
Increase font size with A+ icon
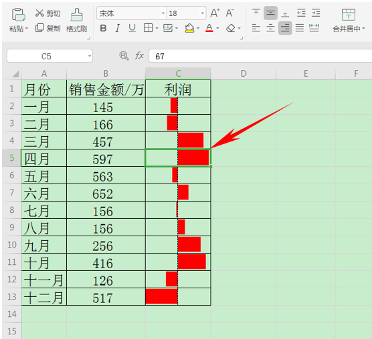[215, 13]
